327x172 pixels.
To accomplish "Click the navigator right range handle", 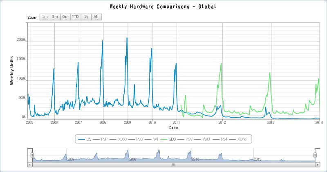I will tap(315, 155).
